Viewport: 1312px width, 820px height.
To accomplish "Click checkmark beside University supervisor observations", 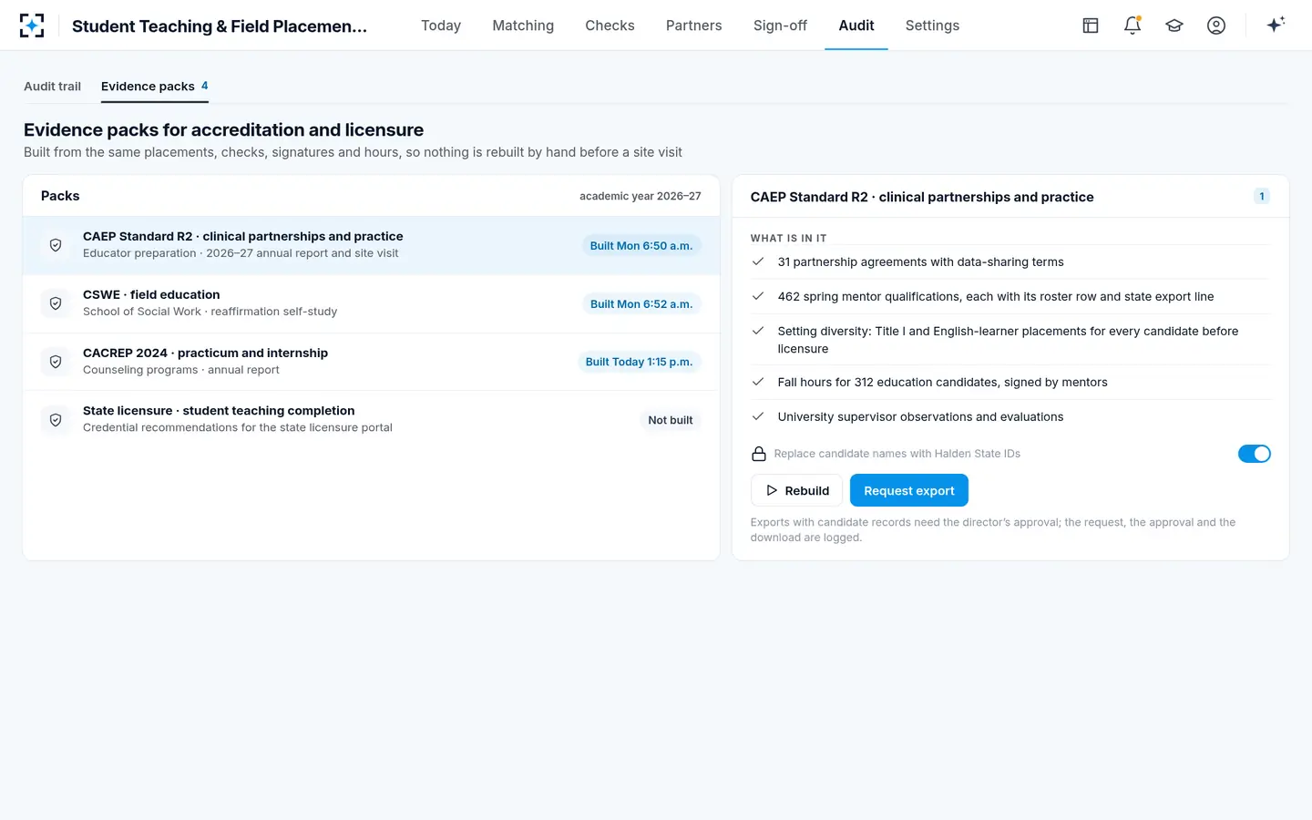I will (758, 416).
